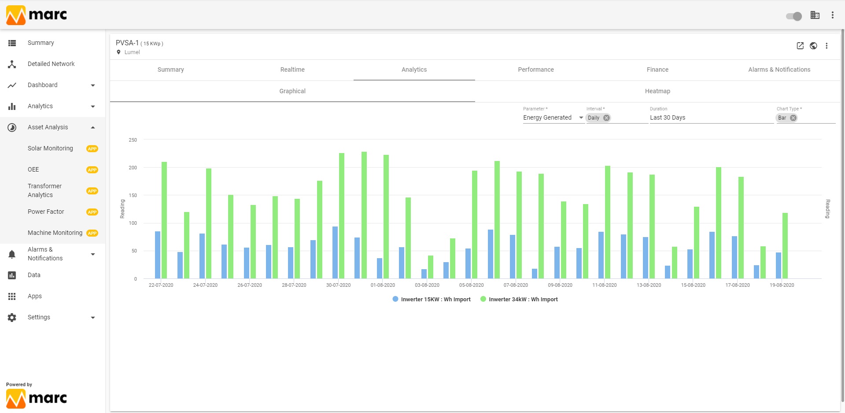Open the organization building icon

[815, 15]
